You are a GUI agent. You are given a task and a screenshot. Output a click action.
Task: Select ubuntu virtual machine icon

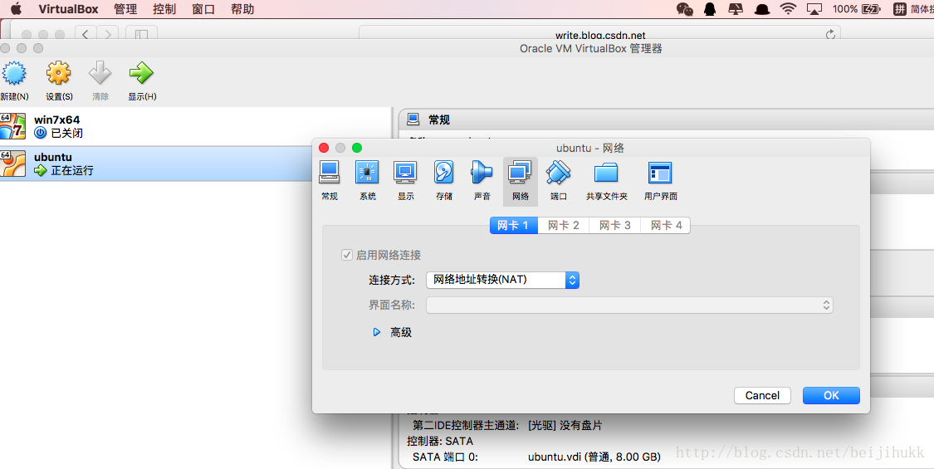12,164
